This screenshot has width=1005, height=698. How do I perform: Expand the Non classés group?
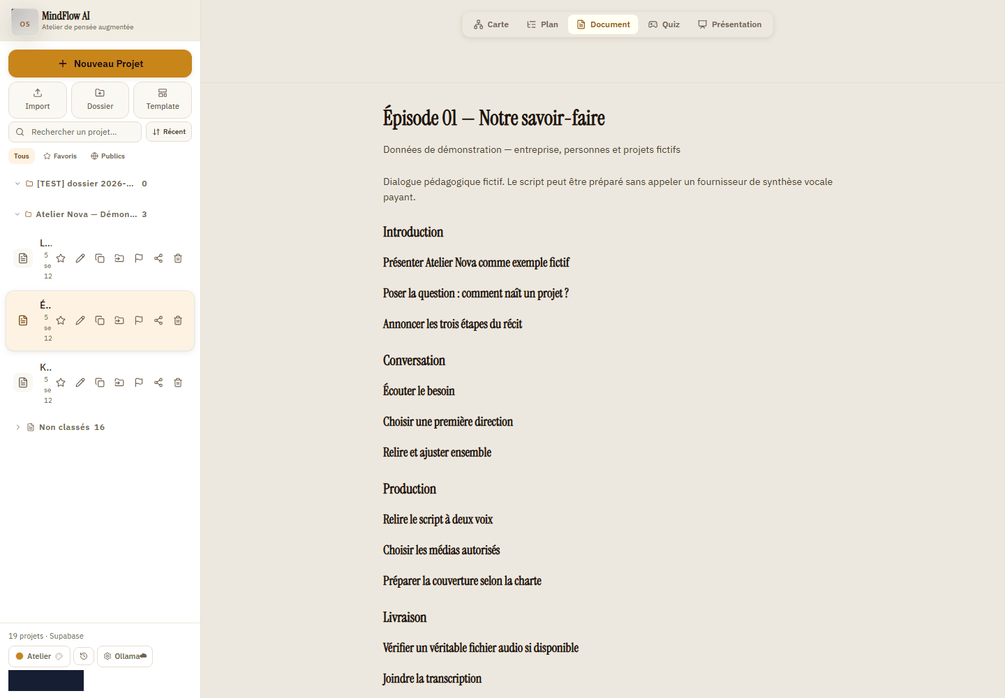(18, 427)
